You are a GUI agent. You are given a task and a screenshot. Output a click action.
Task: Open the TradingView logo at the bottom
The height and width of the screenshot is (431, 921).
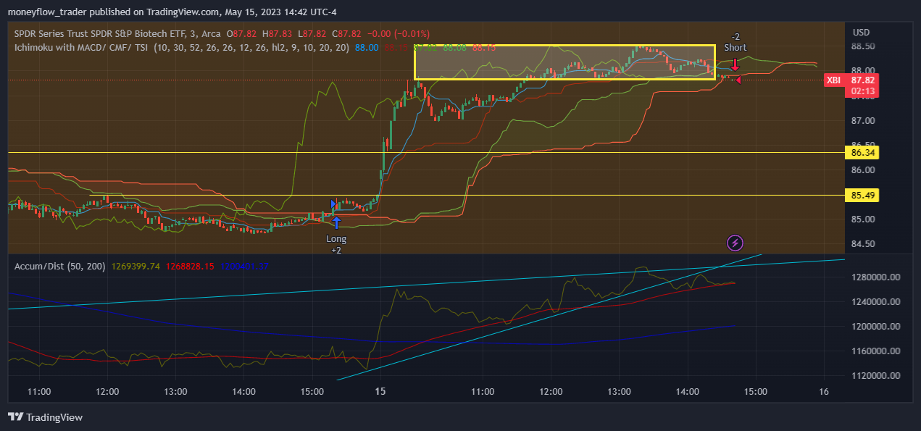tap(45, 417)
